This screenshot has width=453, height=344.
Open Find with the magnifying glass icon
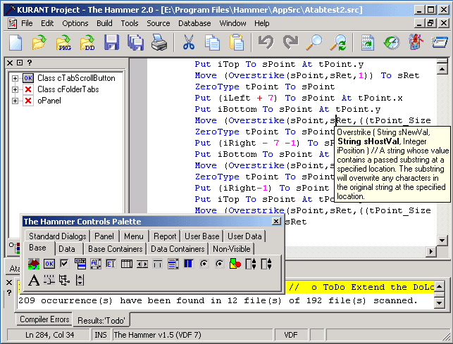(314, 42)
